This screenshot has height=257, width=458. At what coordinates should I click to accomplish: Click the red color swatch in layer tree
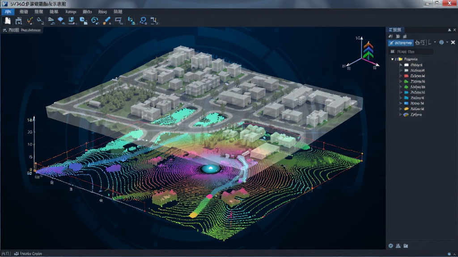point(406,76)
